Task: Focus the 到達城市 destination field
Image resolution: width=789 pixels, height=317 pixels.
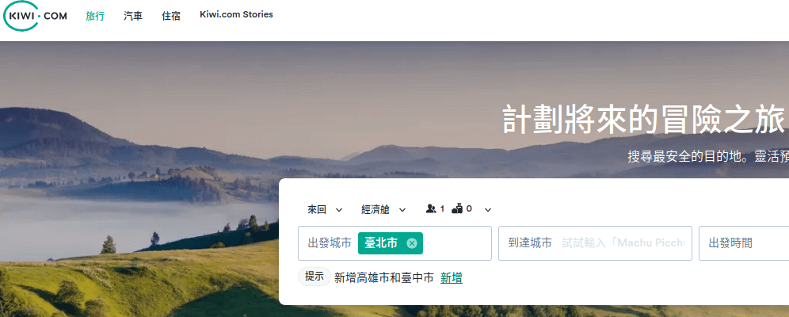Action: (x=595, y=243)
